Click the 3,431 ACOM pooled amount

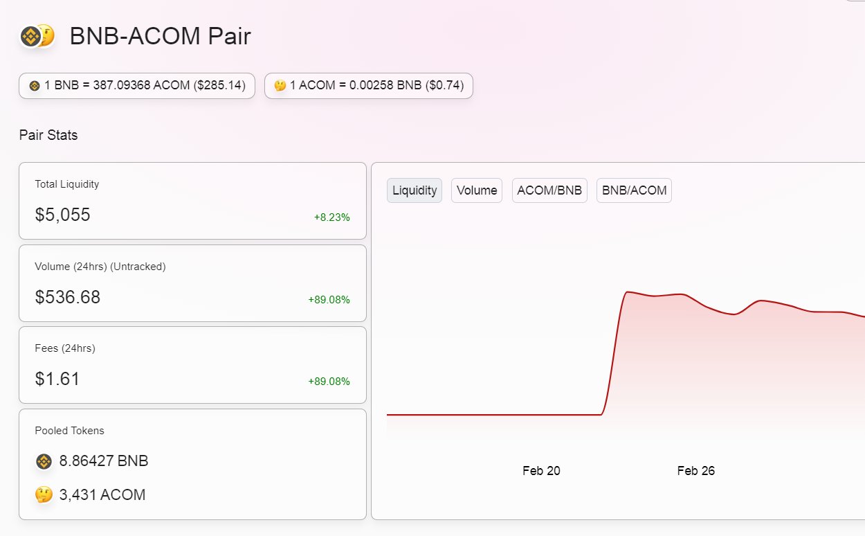(102, 495)
